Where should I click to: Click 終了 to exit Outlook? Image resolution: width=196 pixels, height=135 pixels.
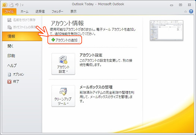13,81
